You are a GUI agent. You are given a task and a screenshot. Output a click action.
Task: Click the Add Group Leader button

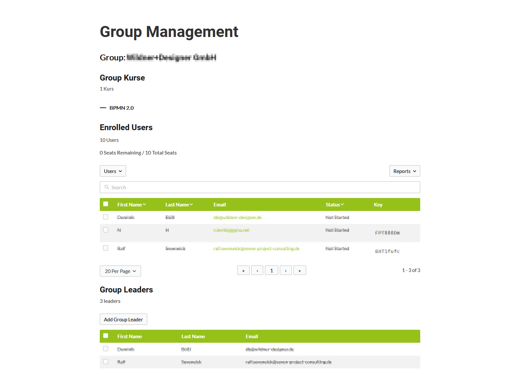pyautogui.click(x=123, y=319)
